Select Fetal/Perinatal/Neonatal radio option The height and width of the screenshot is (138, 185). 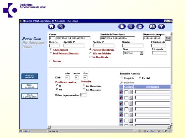[x=51, y=53]
